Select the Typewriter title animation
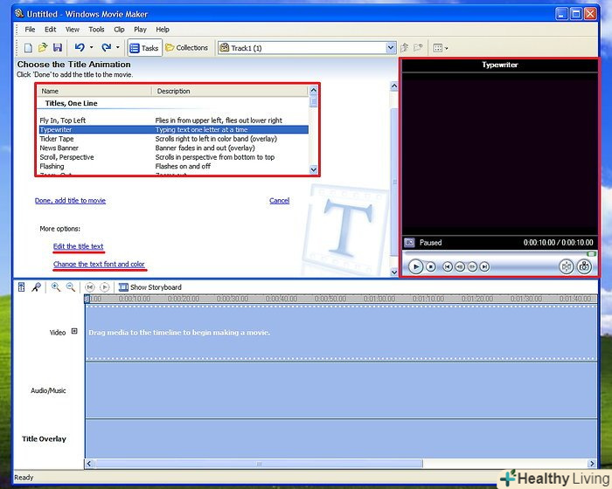The height and width of the screenshot is (489, 612). click(x=173, y=129)
